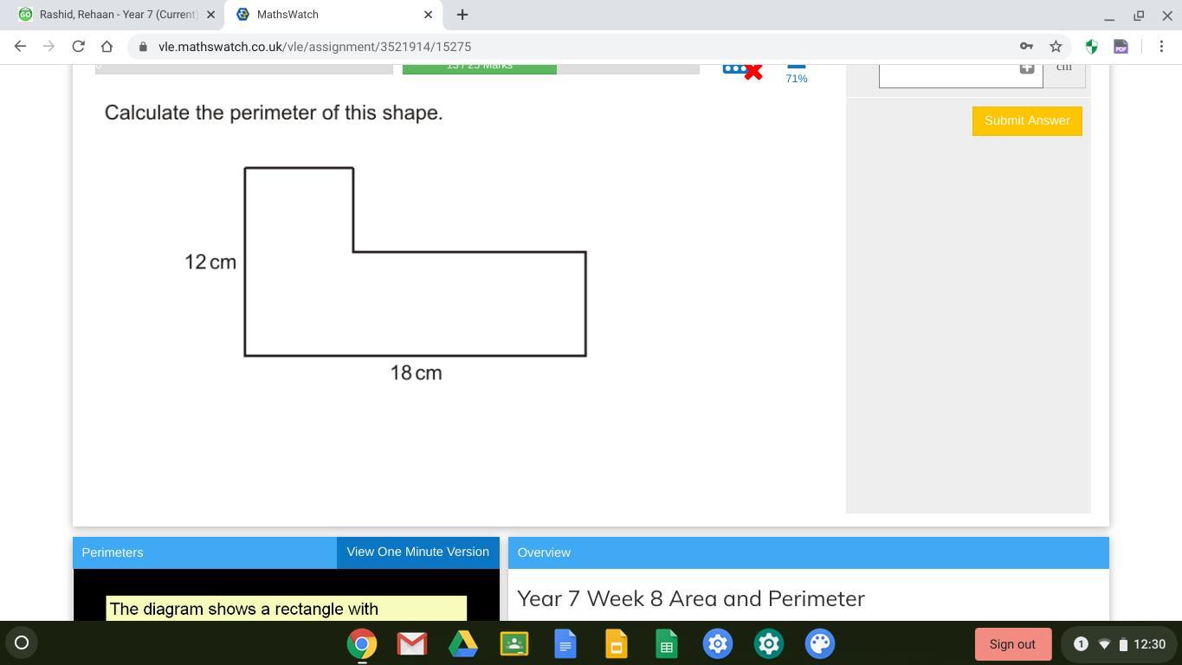Image resolution: width=1182 pixels, height=665 pixels.
Task: Open the blue settings gear app
Action: pos(718,644)
